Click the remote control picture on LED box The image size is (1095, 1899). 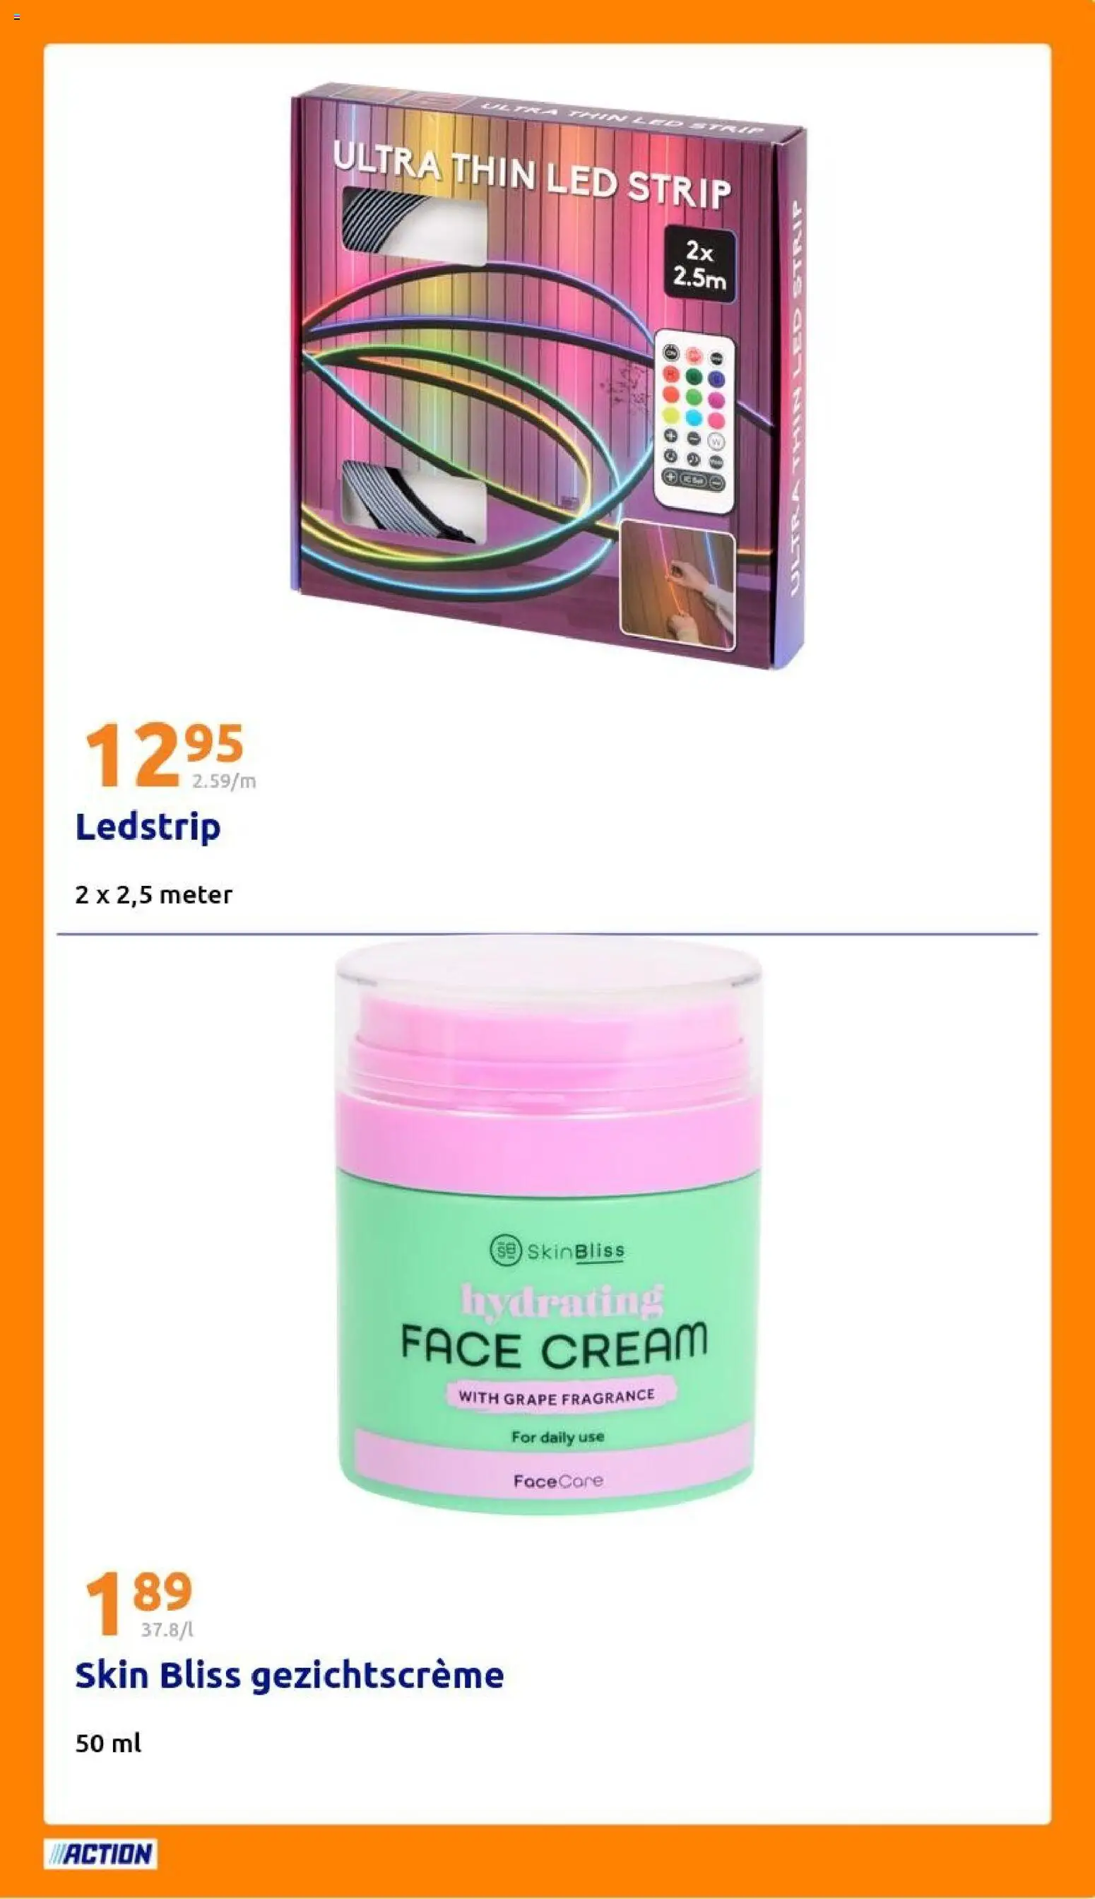[x=694, y=420]
